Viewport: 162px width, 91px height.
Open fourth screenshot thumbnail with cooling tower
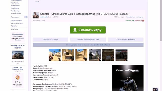(x=95, y=55)
